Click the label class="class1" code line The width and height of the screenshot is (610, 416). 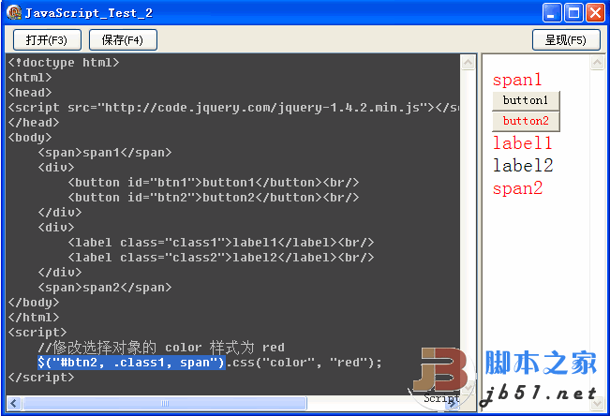click(x=220, y=243)
